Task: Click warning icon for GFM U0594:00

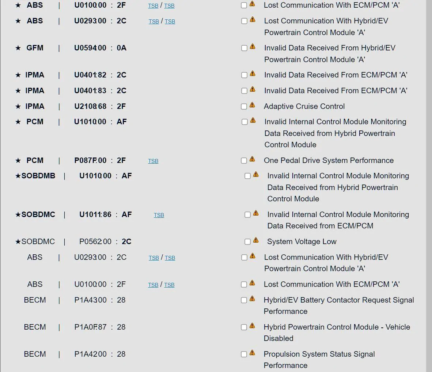Action: point(253,46)
